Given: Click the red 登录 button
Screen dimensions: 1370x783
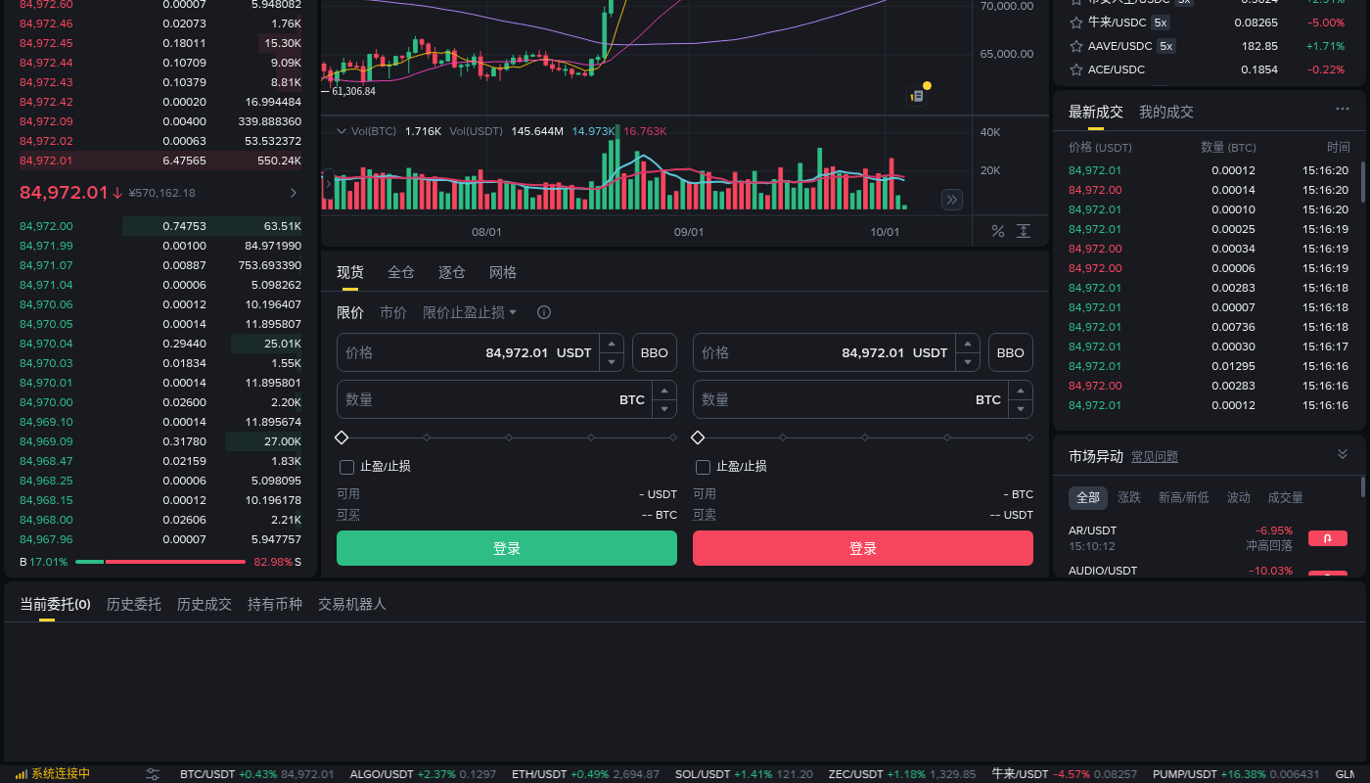Looking at the screenshot, I should click(863, 548).
